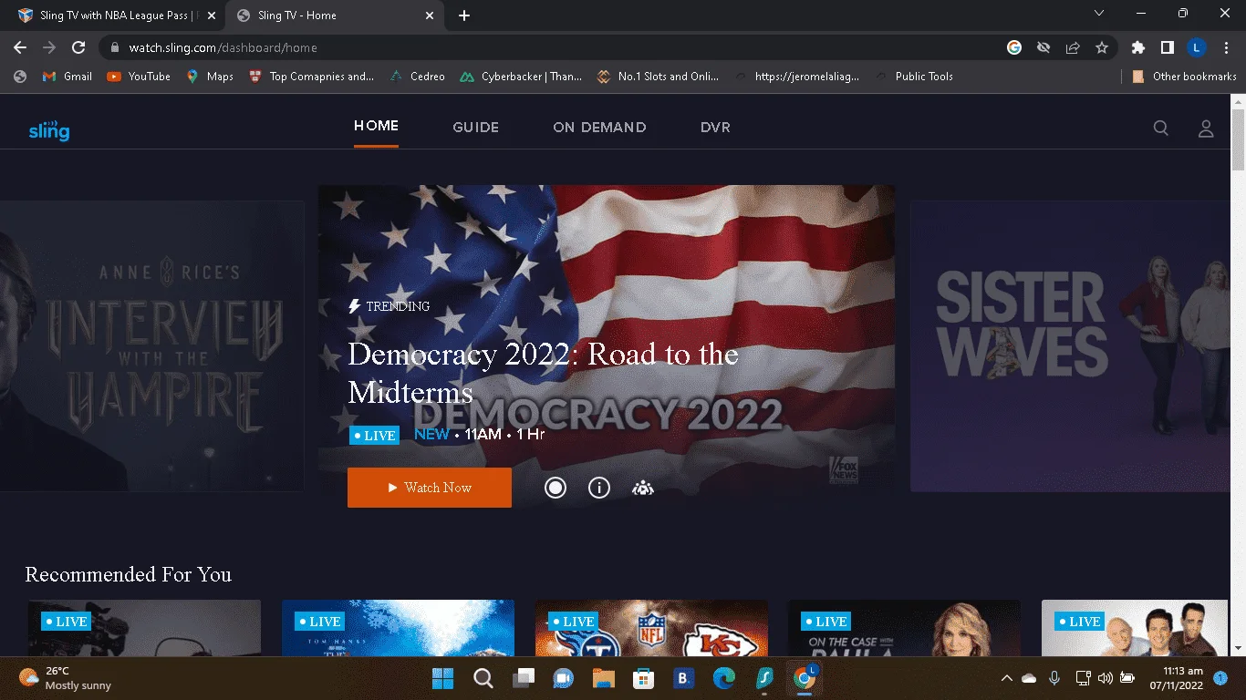This screenshot has height=700, width=1246.
Task: Select the Sister Wives banner
Action: pyautogui.click(x=1071, y=346)
